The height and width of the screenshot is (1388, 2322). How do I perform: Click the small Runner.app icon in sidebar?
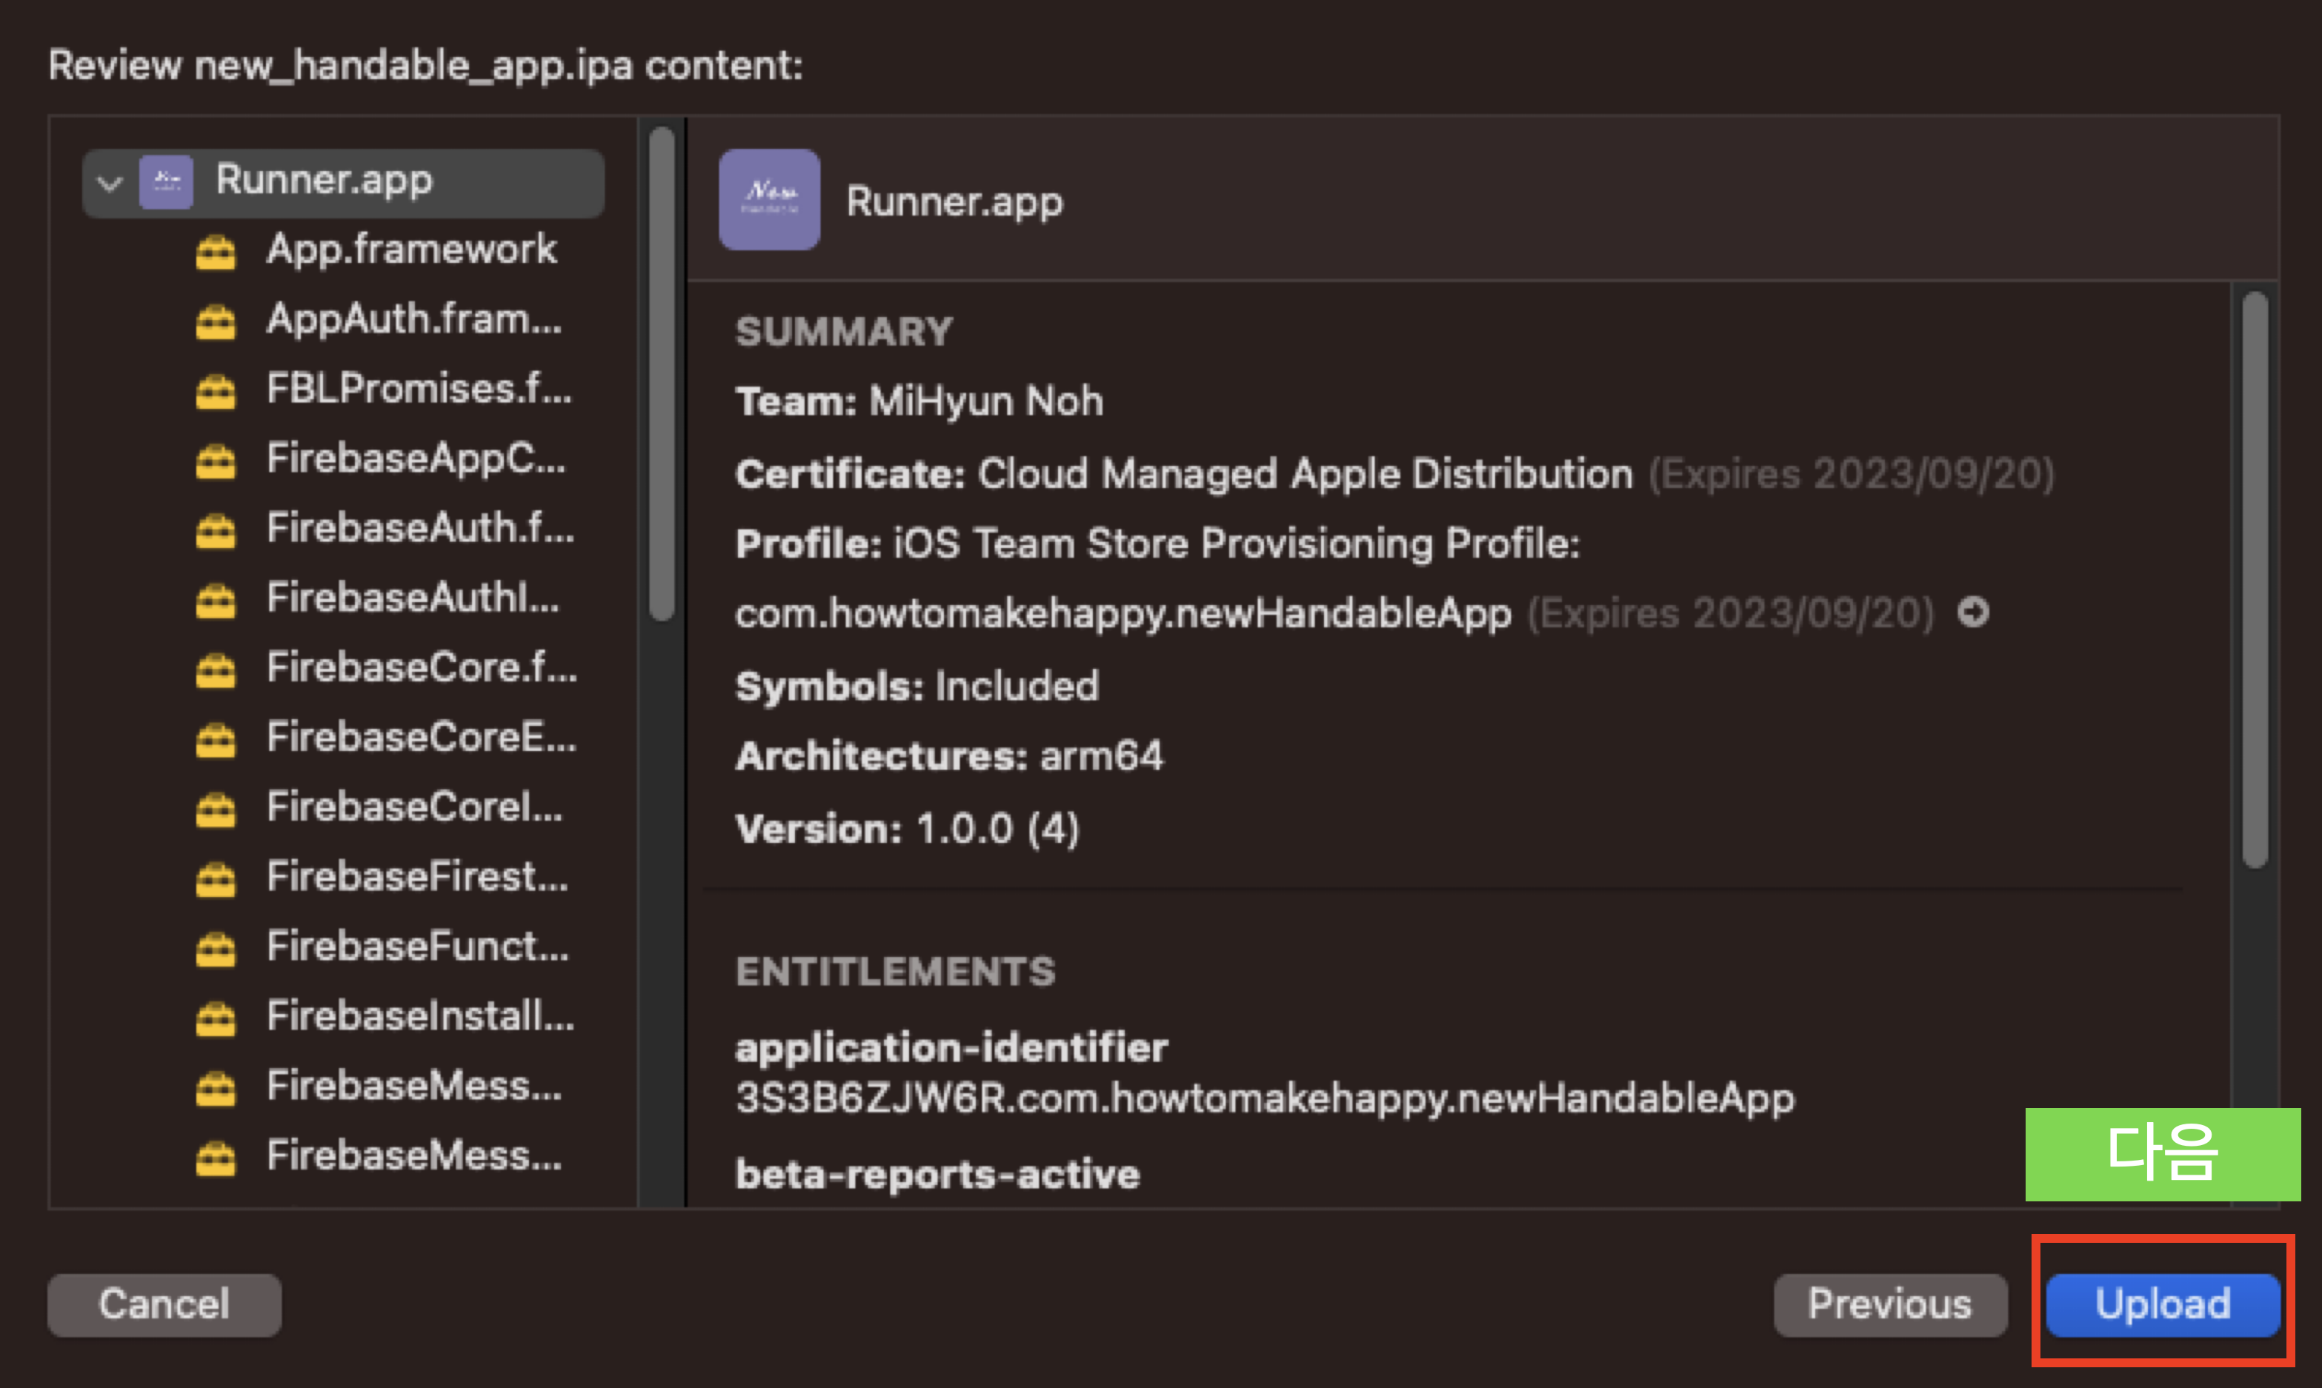(165, 181)
